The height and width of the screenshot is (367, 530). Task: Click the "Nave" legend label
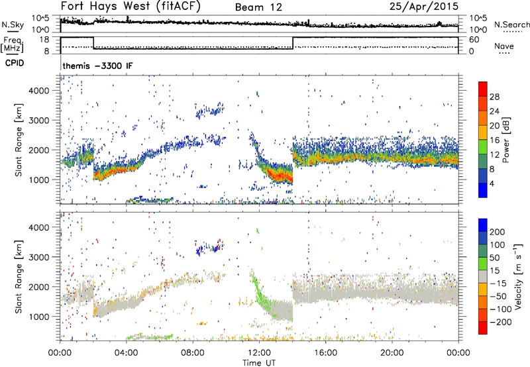504,46
